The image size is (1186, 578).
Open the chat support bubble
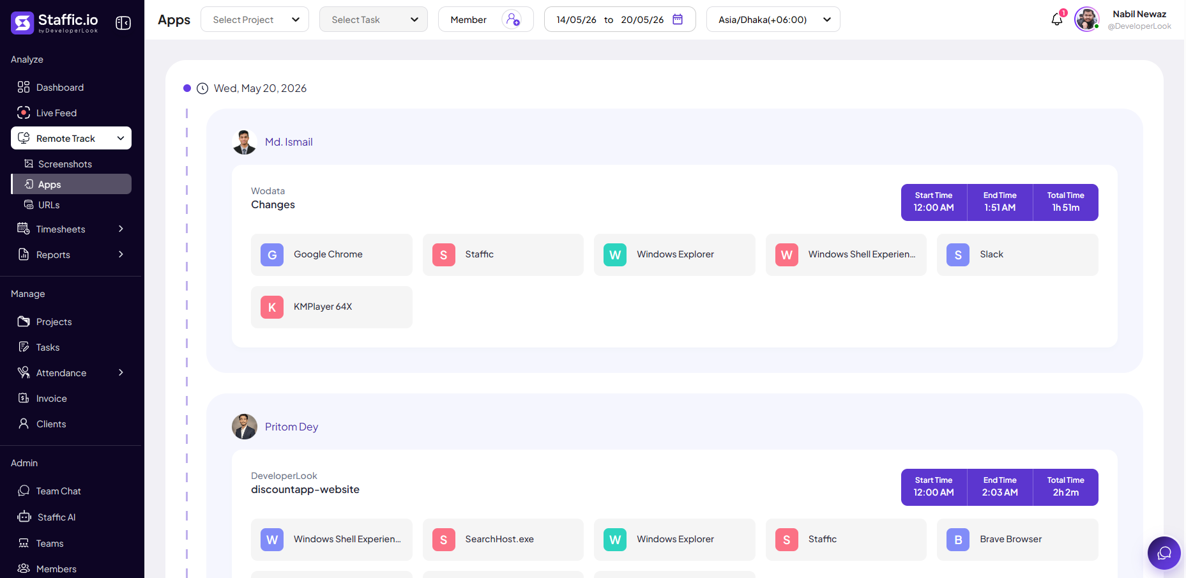[x=1164, y=553]
